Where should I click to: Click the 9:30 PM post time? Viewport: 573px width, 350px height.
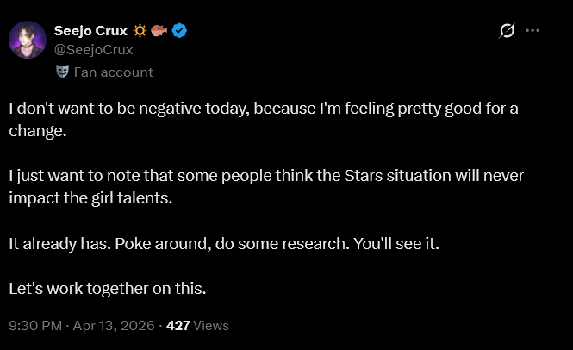pyautogui.click(x=35, y=326)
